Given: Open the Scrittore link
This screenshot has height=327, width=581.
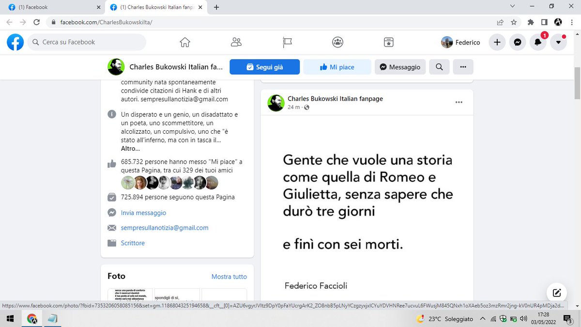Looking at the screenshot, I should [x=132, y=243].
